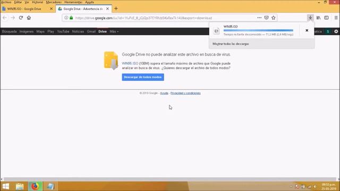
Task: Open Google settings gear icon
Action: 336,31
